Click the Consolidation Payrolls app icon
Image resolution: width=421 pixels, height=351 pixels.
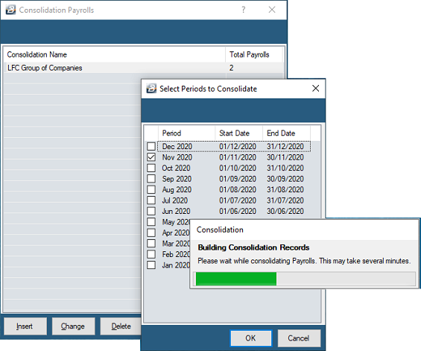tap(10, 10)
